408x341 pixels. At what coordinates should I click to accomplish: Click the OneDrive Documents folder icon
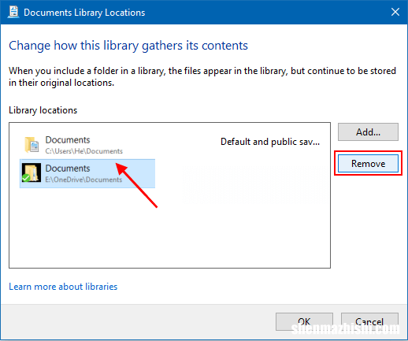32,172
